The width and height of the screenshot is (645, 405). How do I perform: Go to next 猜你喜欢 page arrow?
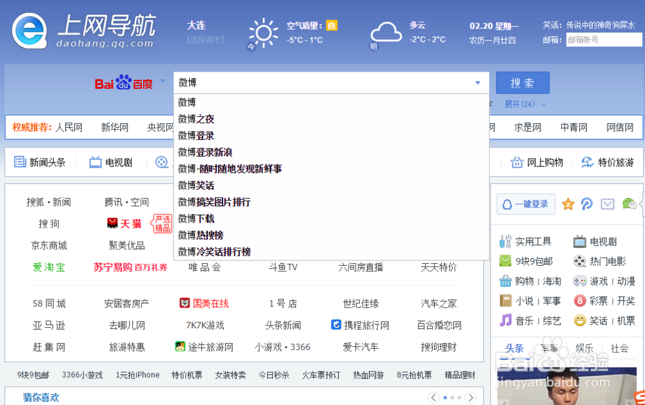tap(471, 398)
